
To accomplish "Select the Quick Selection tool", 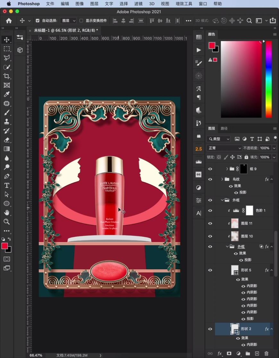I will point(7,67).
